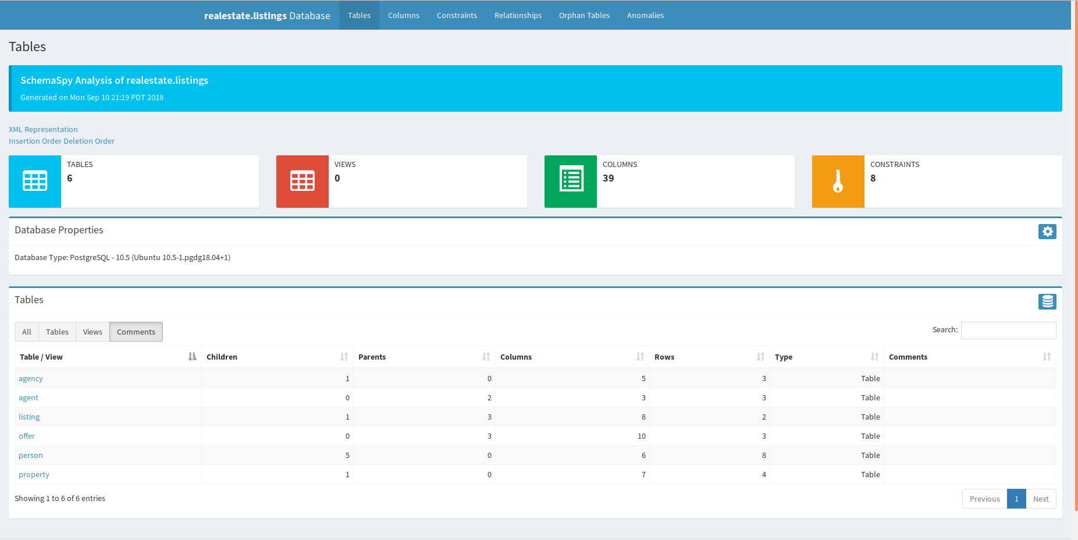Sort by Parents column
The height and width of the screenshot is (540, 1078).
coord(425,357)
